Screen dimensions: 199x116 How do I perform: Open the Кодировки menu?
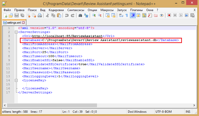click(x=56, y=10)
